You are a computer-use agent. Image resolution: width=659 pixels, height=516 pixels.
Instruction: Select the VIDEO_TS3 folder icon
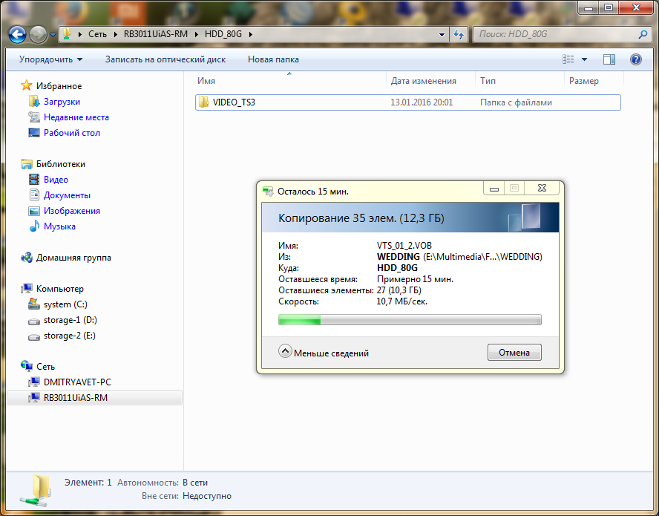click(x=203, y=102)
